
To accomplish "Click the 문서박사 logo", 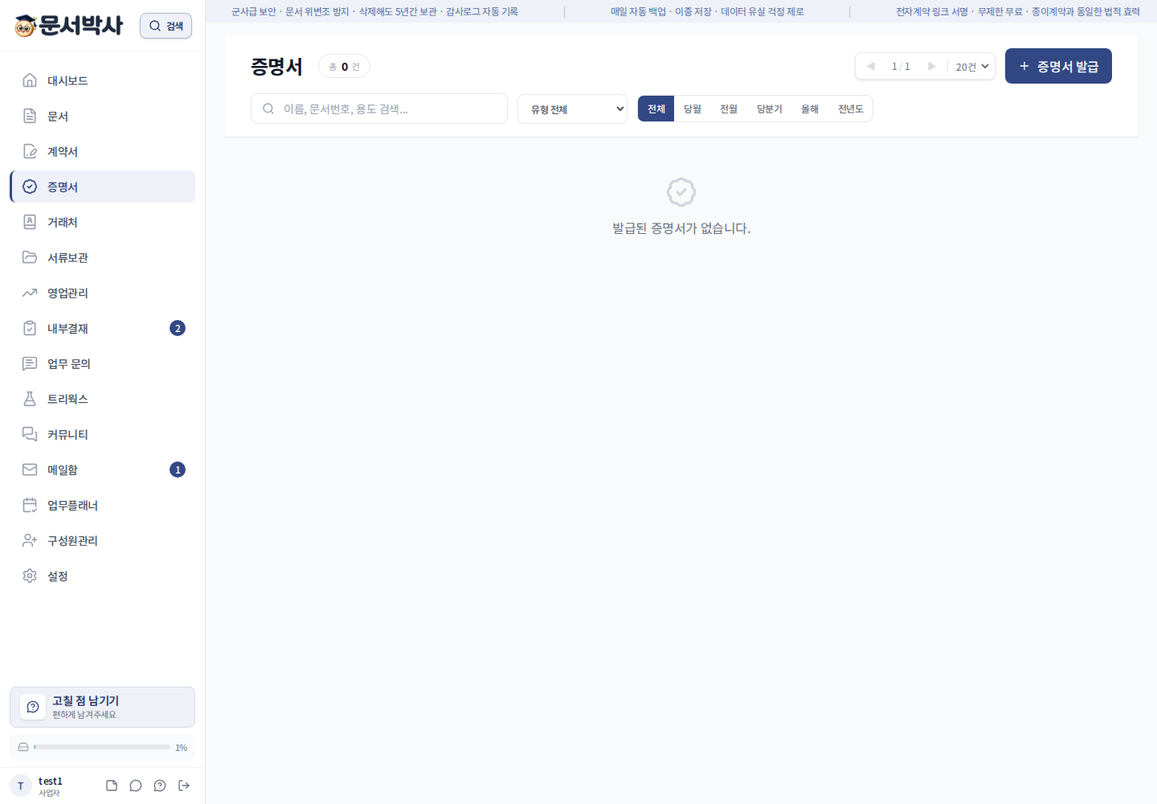I will pyautogui.click(x=69, y=26).
